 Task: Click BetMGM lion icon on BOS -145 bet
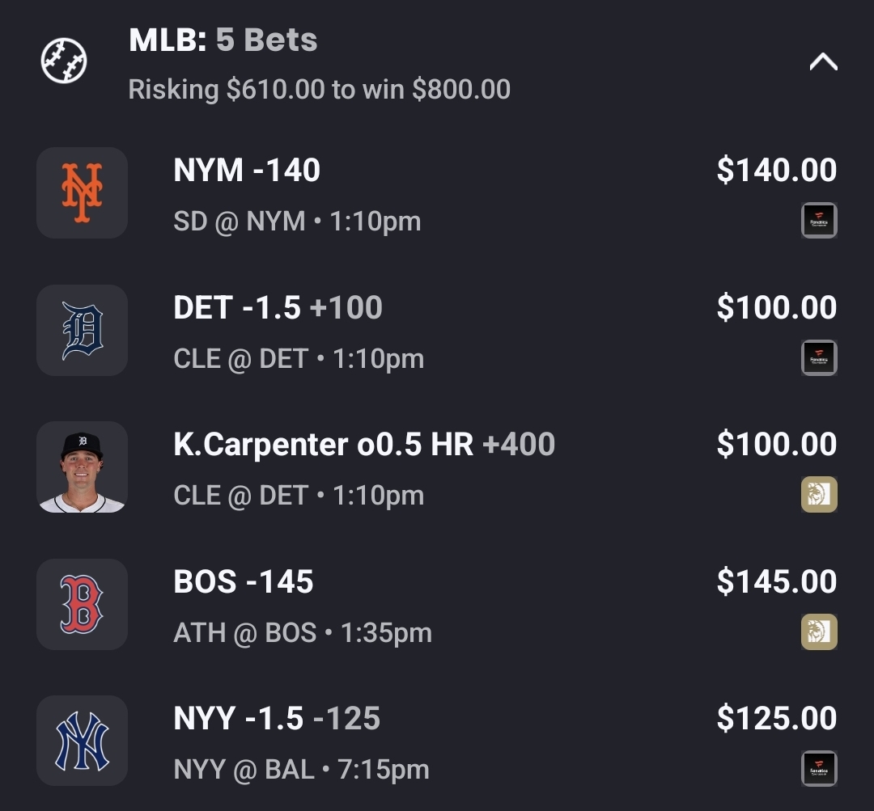click(x=818, y=631)
